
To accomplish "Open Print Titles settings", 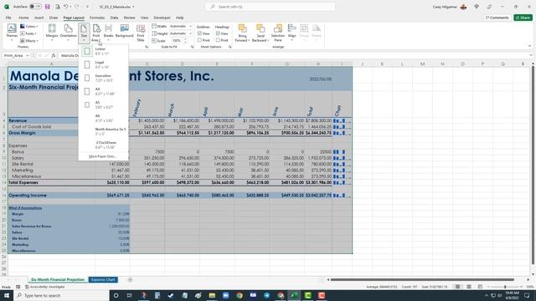I will (141, 33).
